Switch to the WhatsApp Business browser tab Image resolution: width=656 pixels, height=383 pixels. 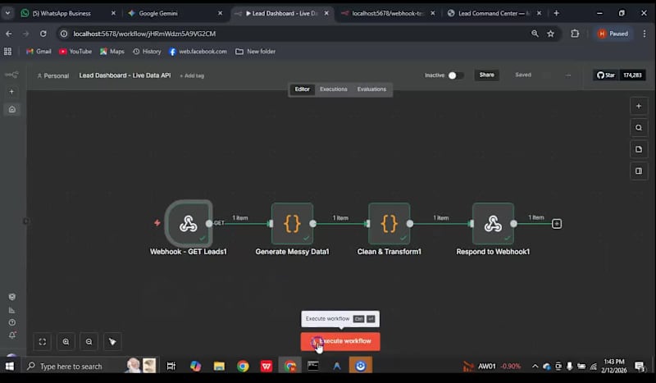pos(68,13)
